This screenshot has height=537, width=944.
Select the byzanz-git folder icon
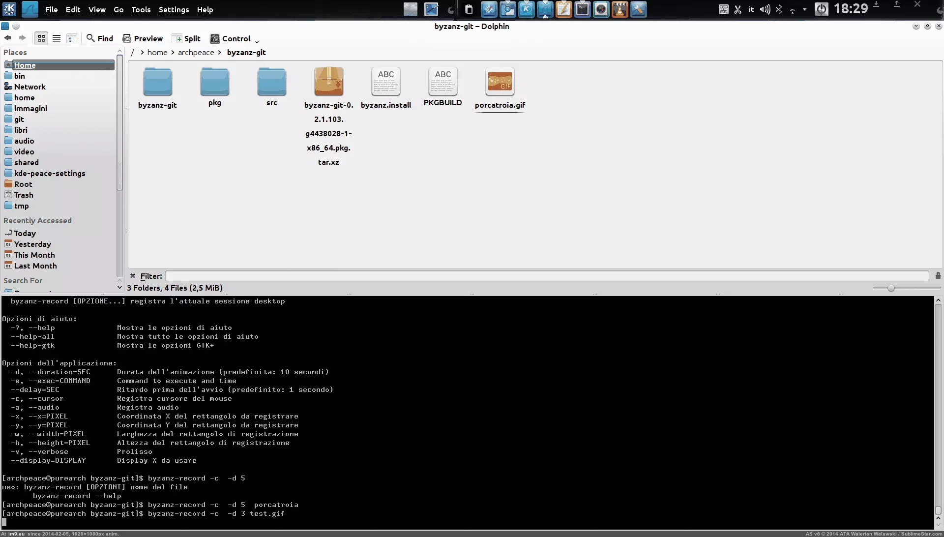click(157, 82)
